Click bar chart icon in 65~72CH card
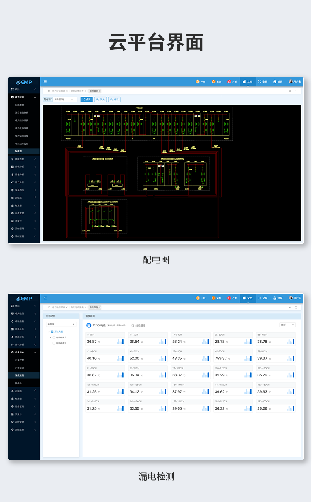The image size is (312, 502). 248,358
